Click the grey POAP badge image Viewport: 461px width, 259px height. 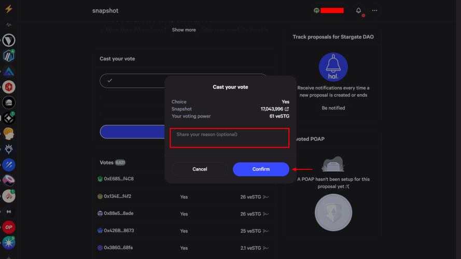(333, 212)
